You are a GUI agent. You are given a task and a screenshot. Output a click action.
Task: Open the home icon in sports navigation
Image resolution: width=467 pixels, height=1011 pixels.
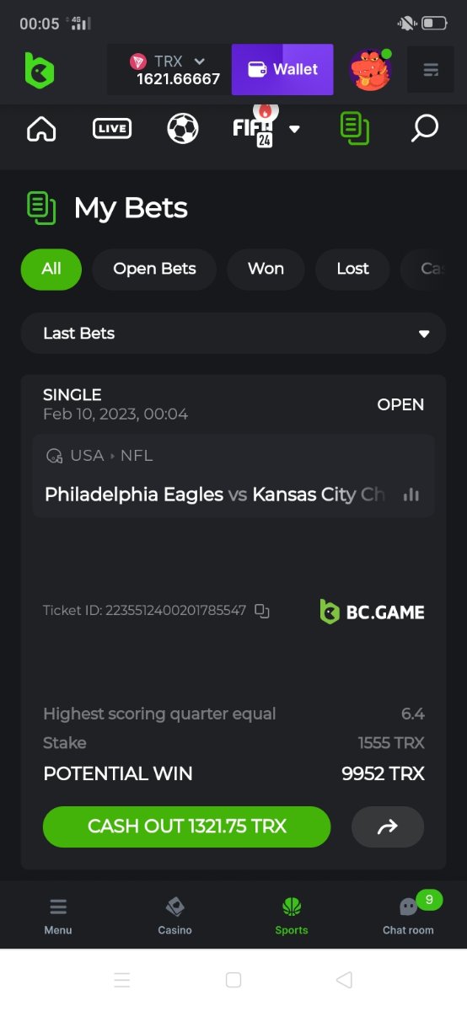click(41, 129)
